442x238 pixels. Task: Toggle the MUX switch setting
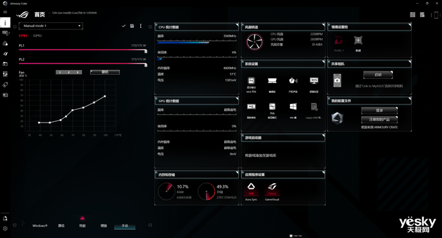coord(251,81)
